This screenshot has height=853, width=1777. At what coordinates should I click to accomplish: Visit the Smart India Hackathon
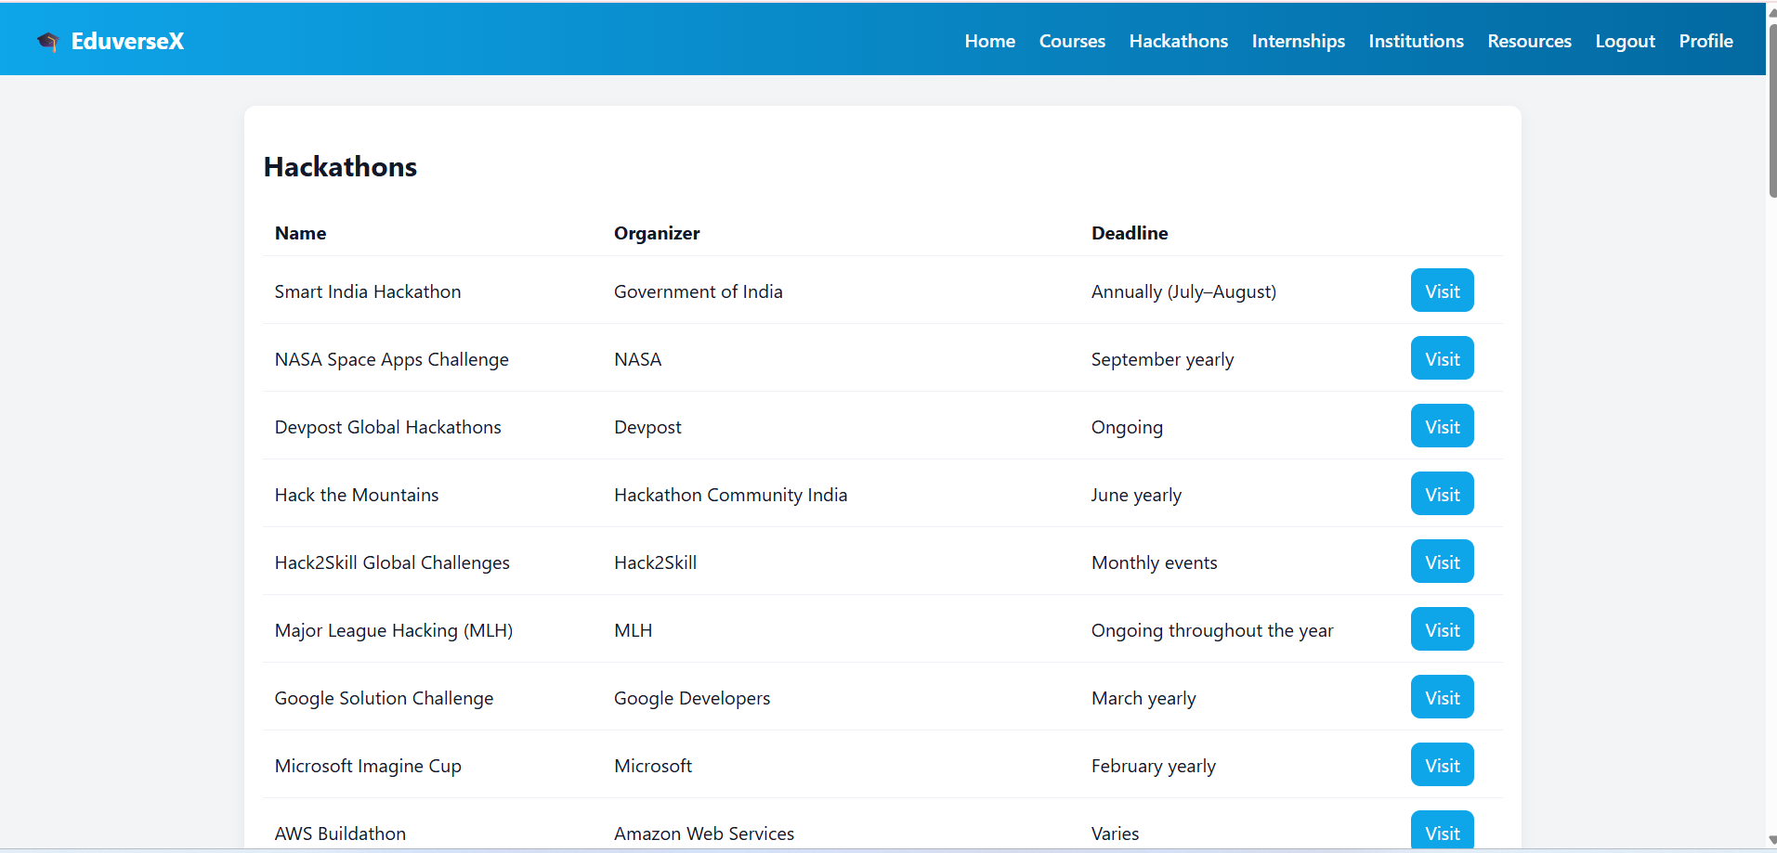click(x=1442, y=291)
